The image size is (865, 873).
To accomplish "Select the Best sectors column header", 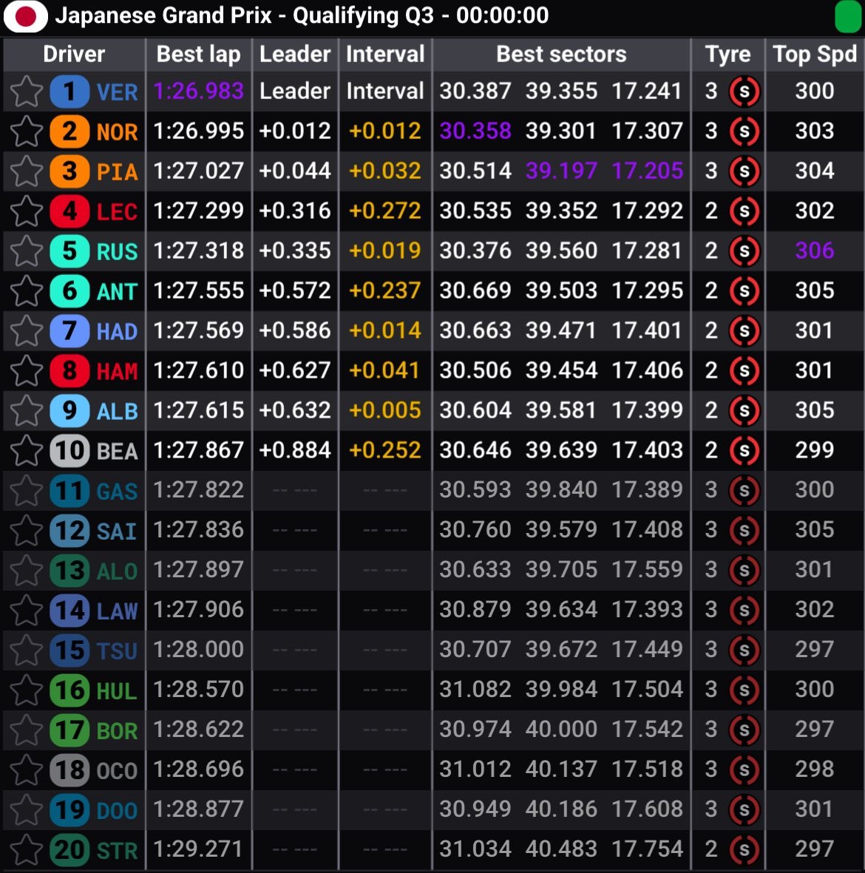I will (x=561, y=54).
